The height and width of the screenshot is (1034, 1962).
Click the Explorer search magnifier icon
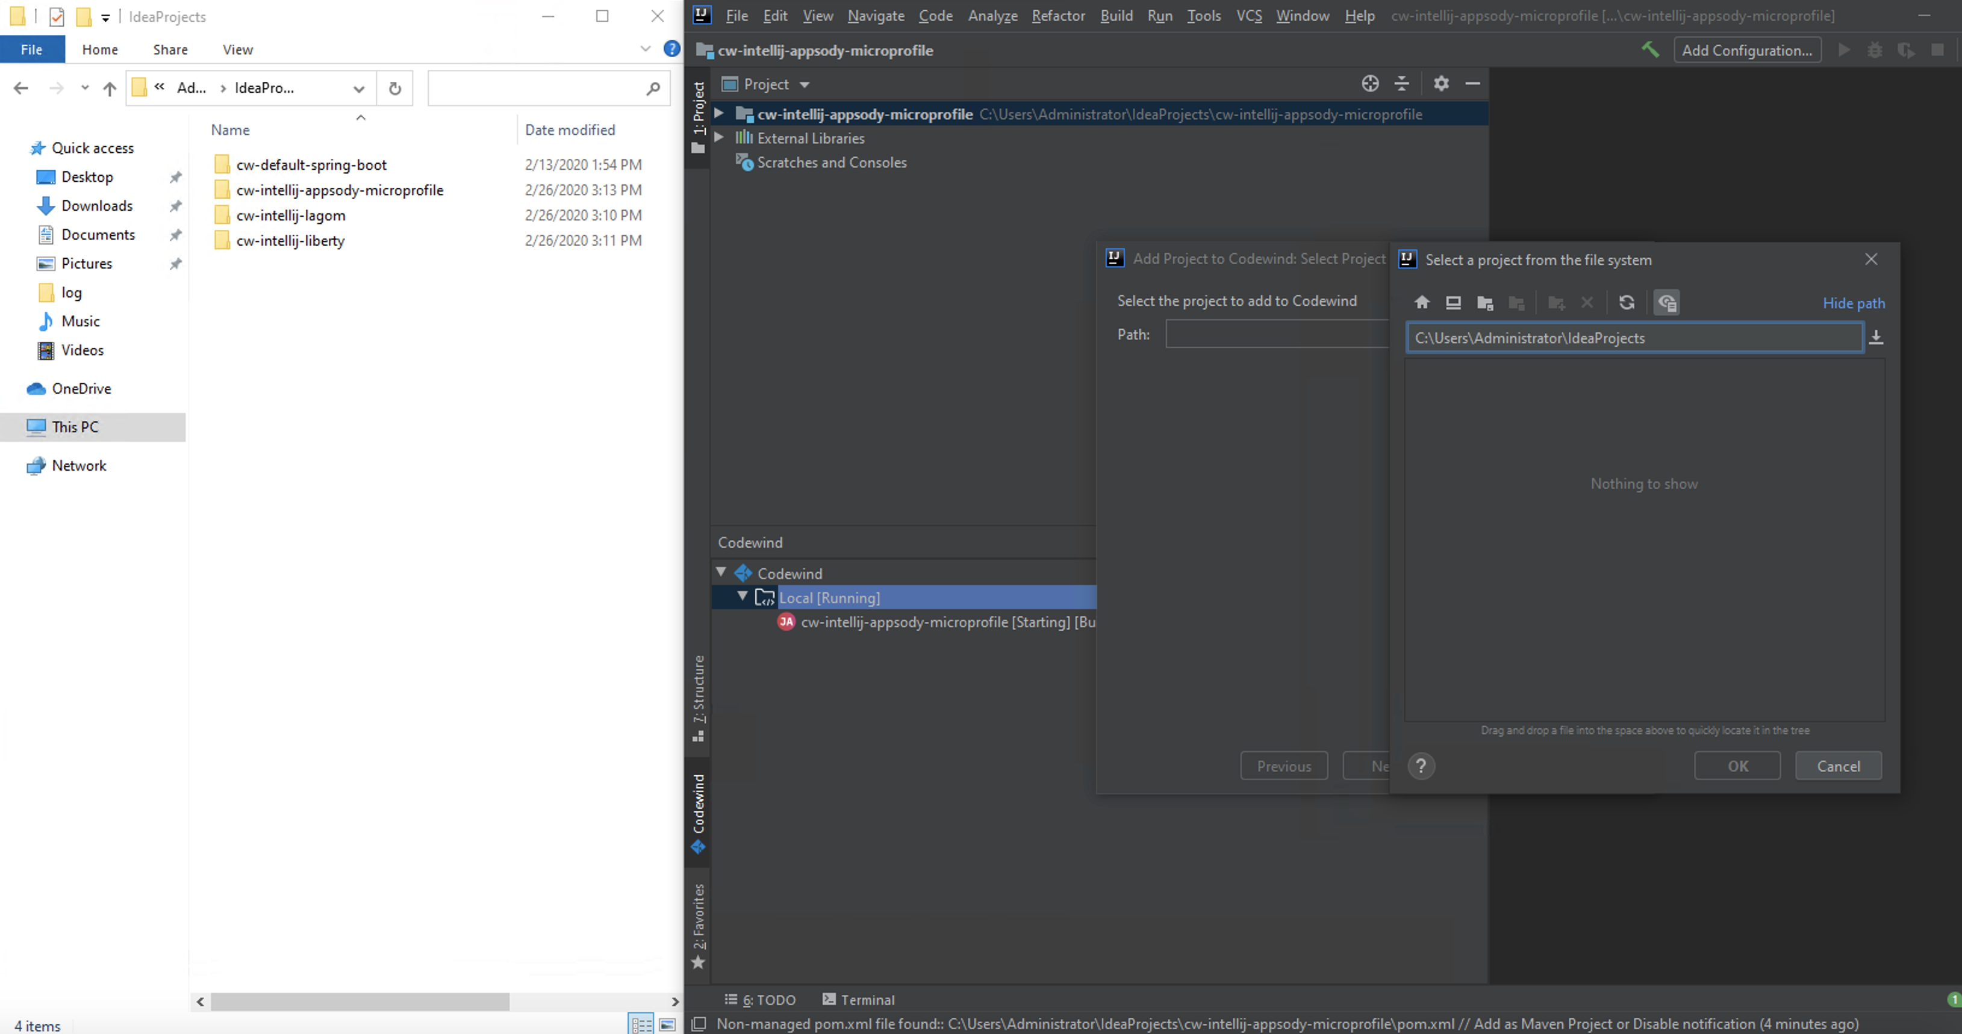coord(653,88)
